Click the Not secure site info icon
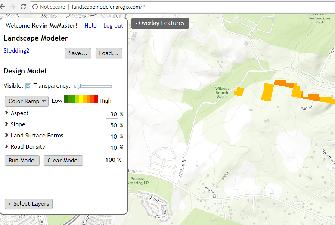Image resolution: width=335 pixels, height=225 pixels. [35, 7]
